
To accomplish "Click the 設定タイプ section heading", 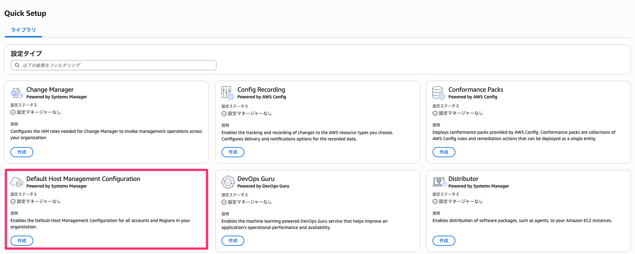I will pyautogui.click(x=26, y=53).
